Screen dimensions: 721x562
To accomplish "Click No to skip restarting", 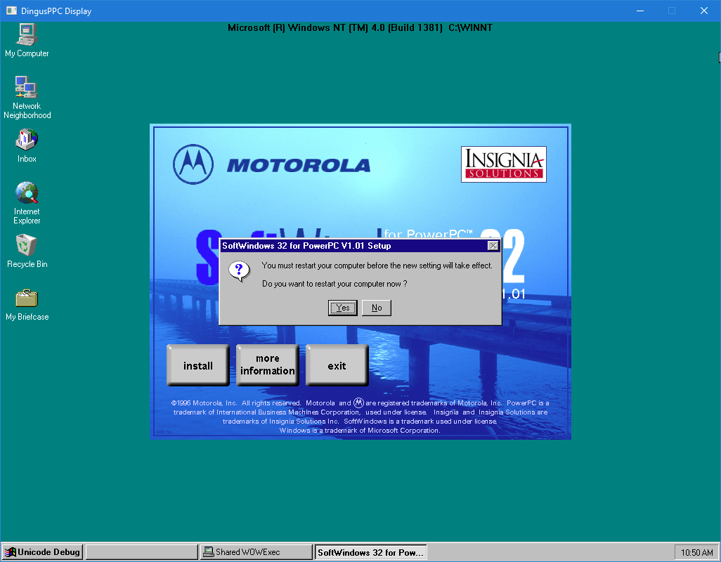I will [x=377, y=308].
